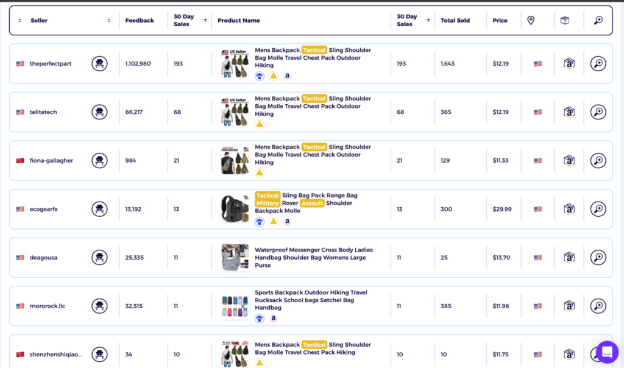Click yellow warning icon in shenzhenshiqiao row
624x368 pixels.
coord(260,363)
